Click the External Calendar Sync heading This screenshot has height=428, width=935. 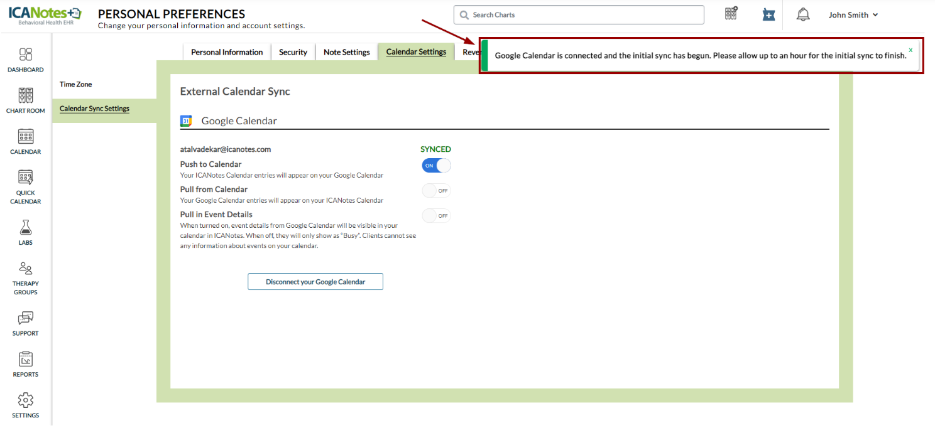point(235,92)
